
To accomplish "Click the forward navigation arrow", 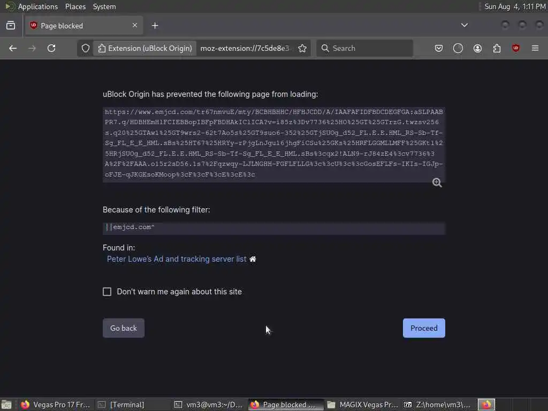I will click(x=32, y=48).
